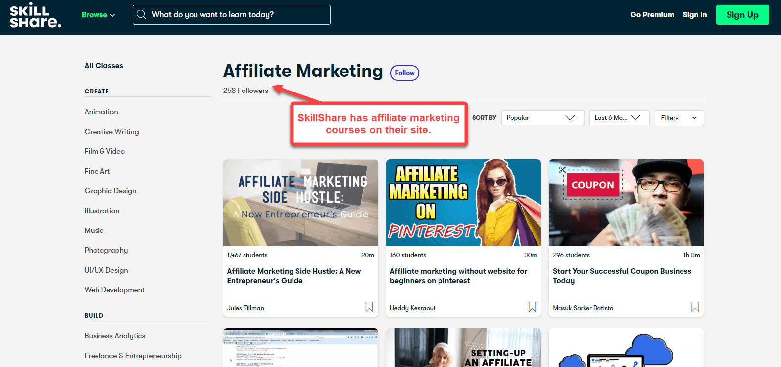Image resolution: width=781 pixels, height=367 pixels.
Task: Open 'Start Your Successful Coupon Business Today' link
Action: point(622,276)
